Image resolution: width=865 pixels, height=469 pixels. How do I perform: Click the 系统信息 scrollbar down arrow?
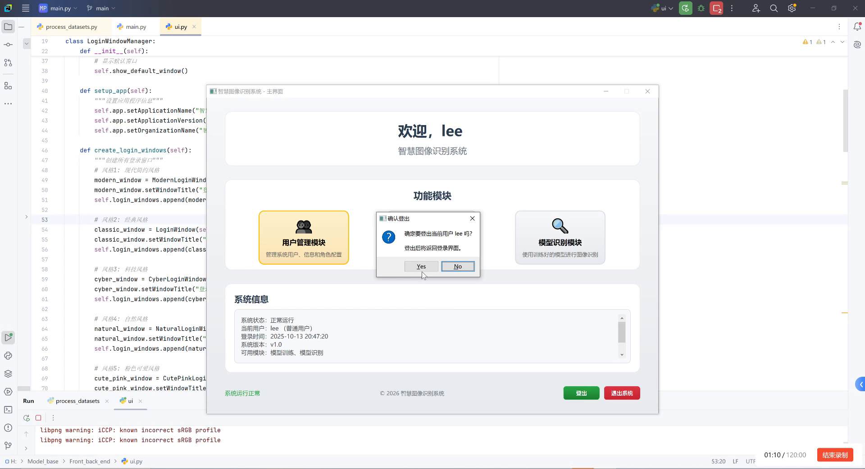622,355
